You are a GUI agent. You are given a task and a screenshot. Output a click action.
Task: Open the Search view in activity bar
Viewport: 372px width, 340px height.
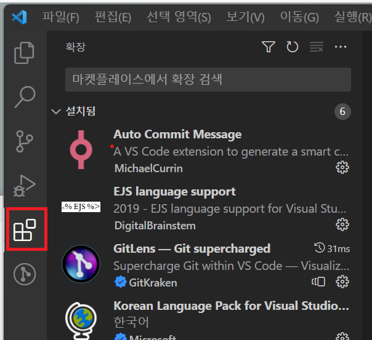(25, 97)
